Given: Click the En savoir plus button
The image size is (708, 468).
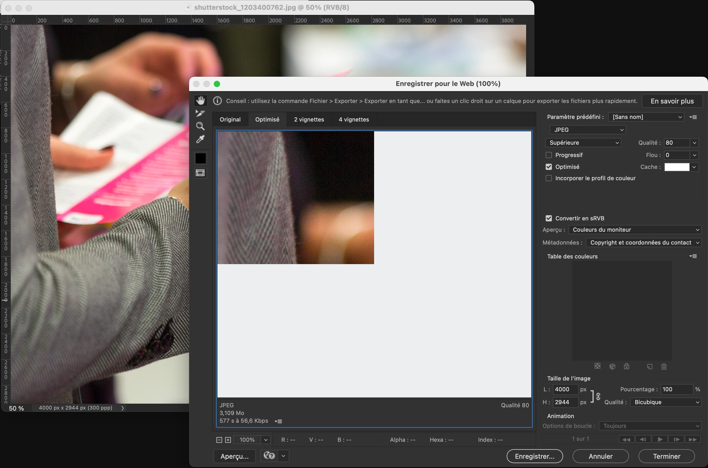Looking at the screenshot, I should coord(672,101).
